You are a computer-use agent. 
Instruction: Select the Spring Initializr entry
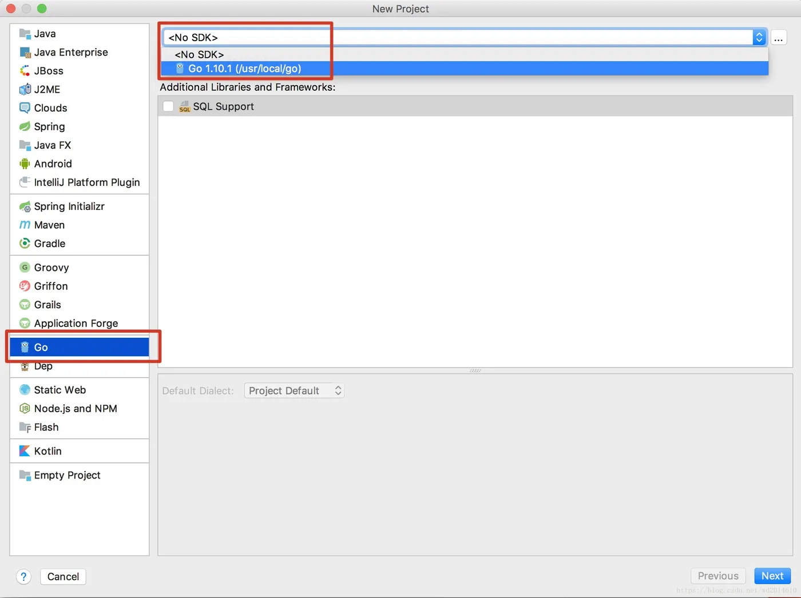[x=80, y=206]
